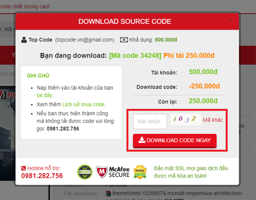Request a new captcha via Mã khác

pyautogui.click(x=213, y=120)
